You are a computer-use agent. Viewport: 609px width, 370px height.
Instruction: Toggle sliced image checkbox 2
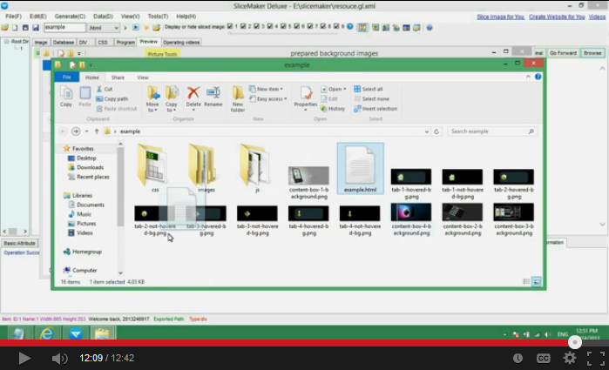243,26
